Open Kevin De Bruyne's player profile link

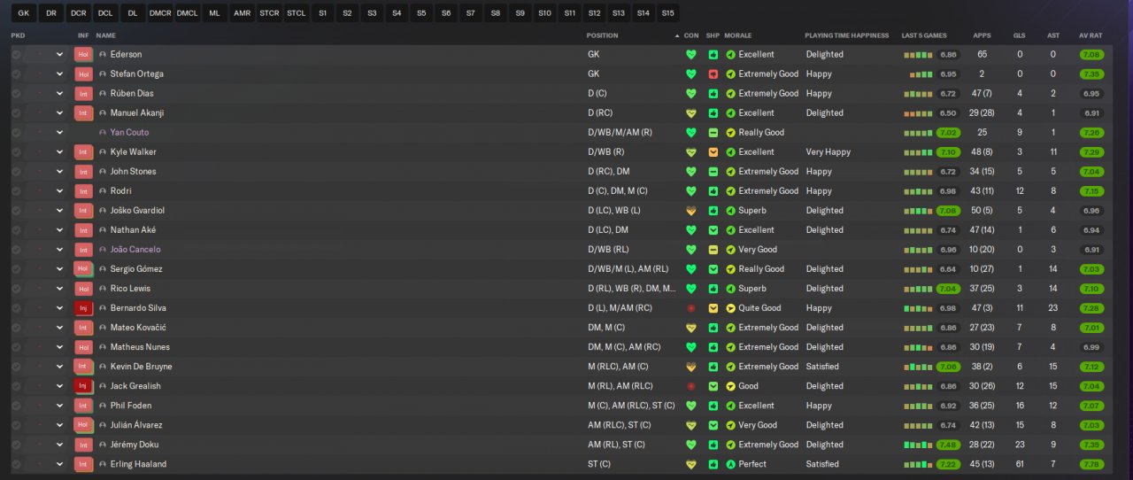coord(141,367)
